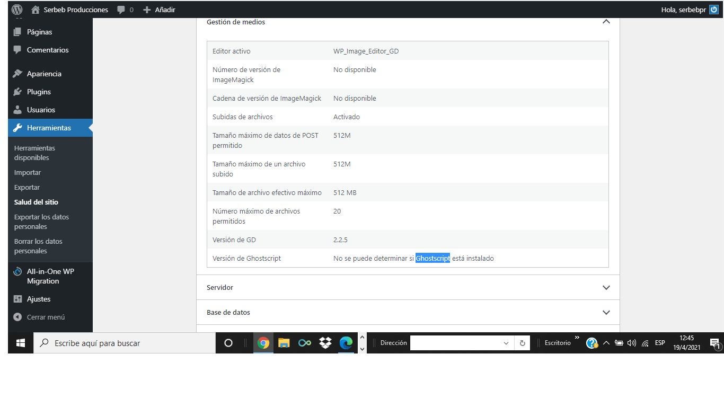The height and width of the screenshot is (407, 724).
Task: Open Páginas in the sidebar
Action: (40, 32)
